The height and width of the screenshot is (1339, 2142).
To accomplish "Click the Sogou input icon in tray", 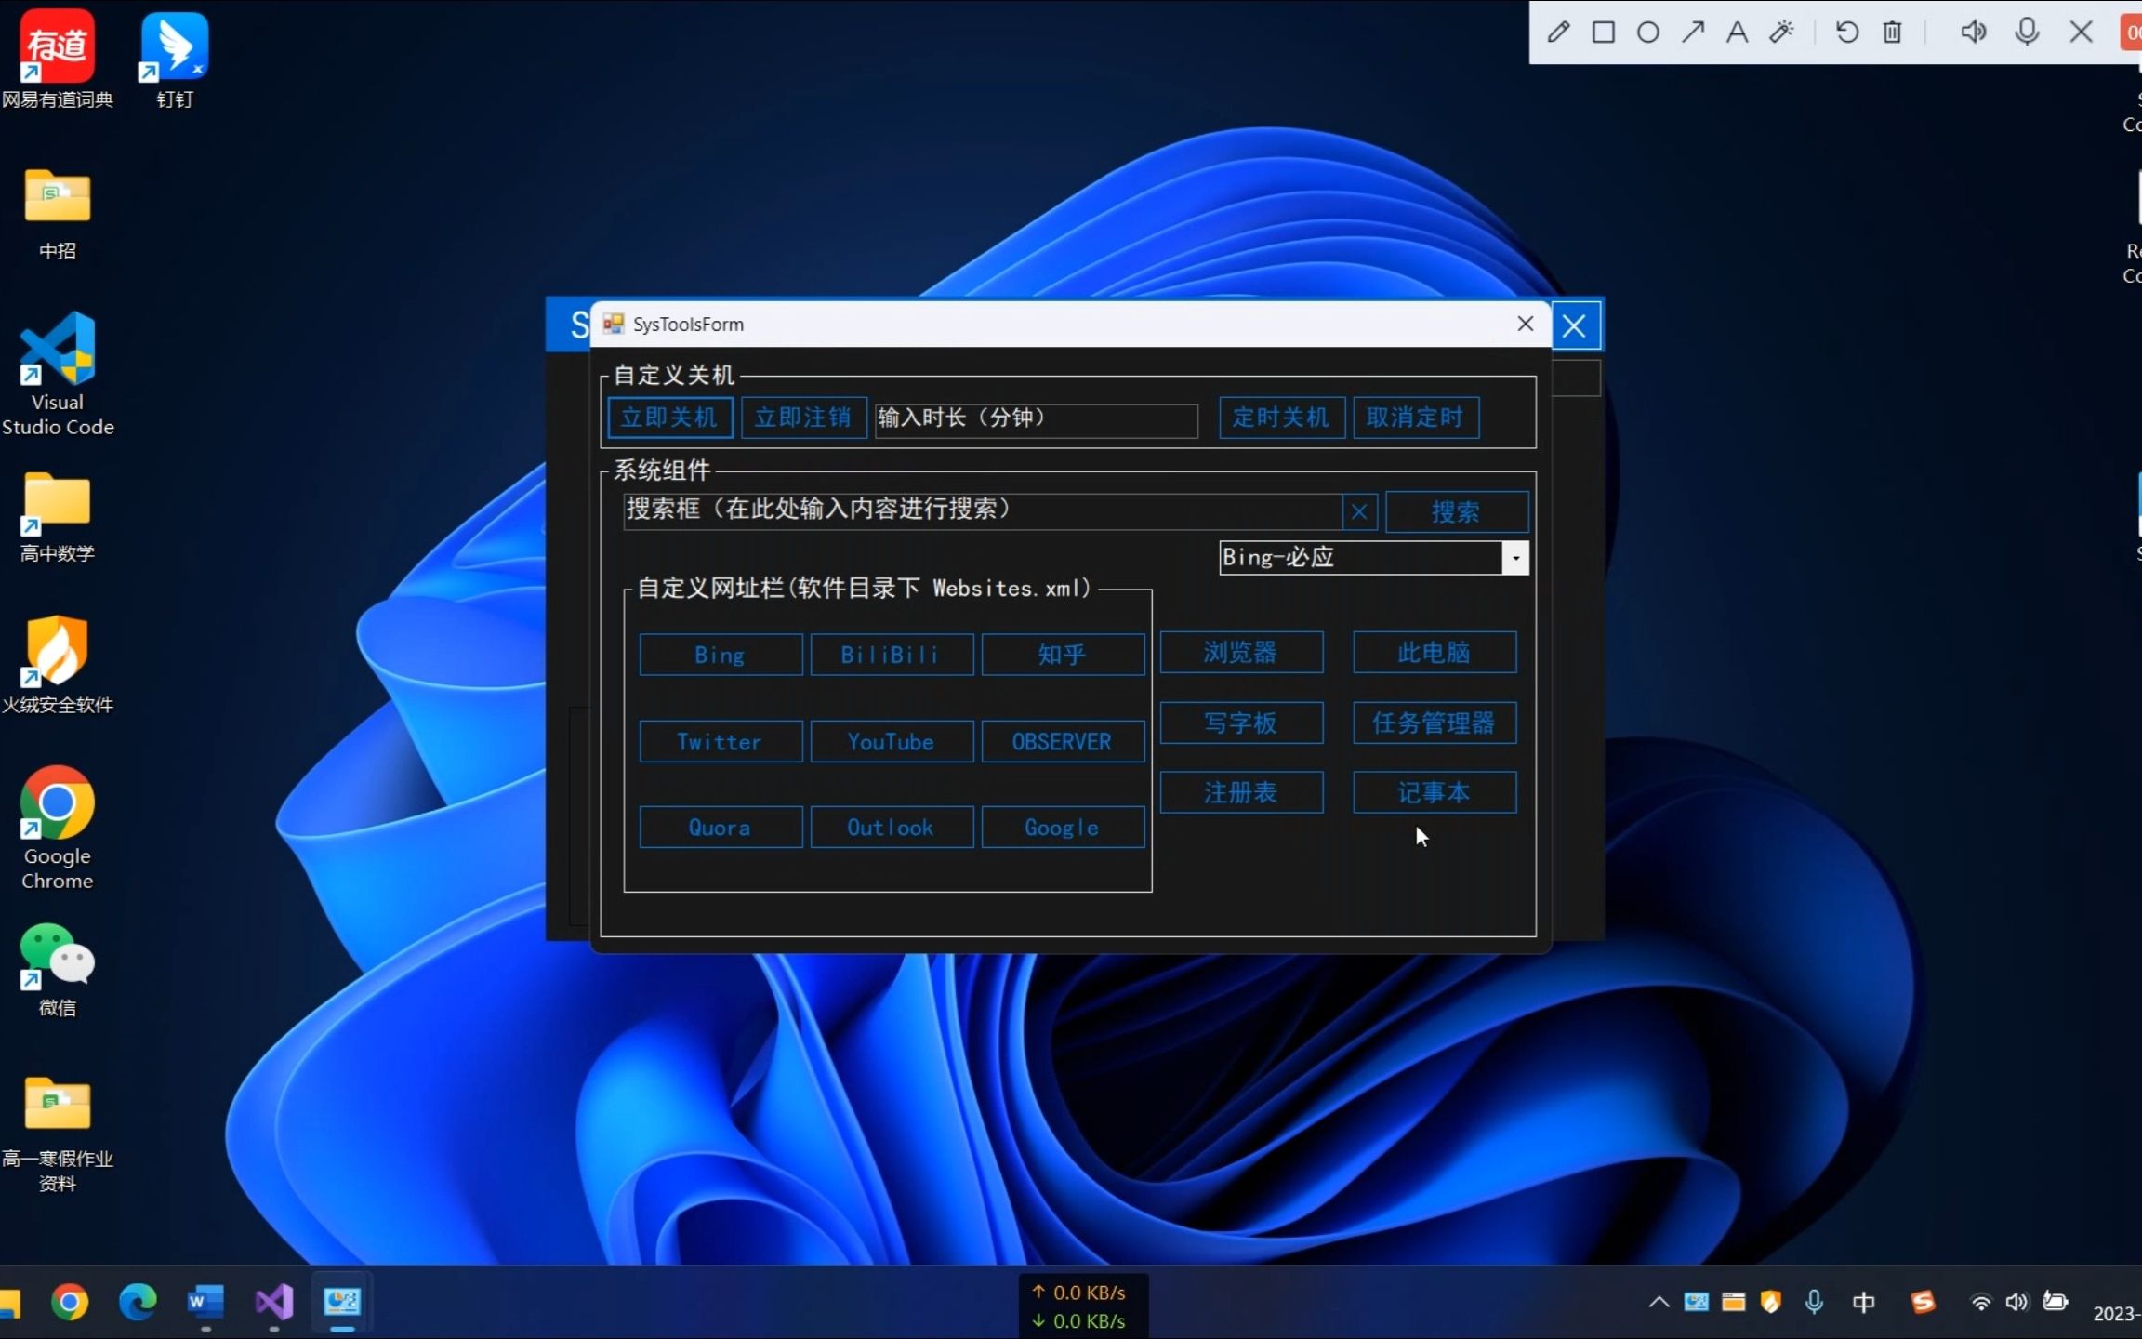I will tap(1923, 1302).
